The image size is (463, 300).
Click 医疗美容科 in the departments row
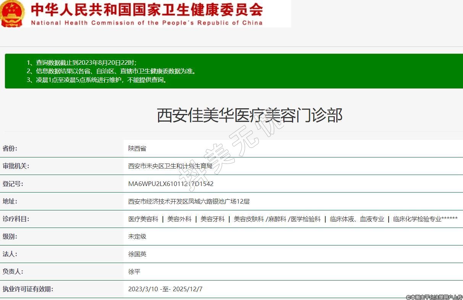tap(143, 219)
